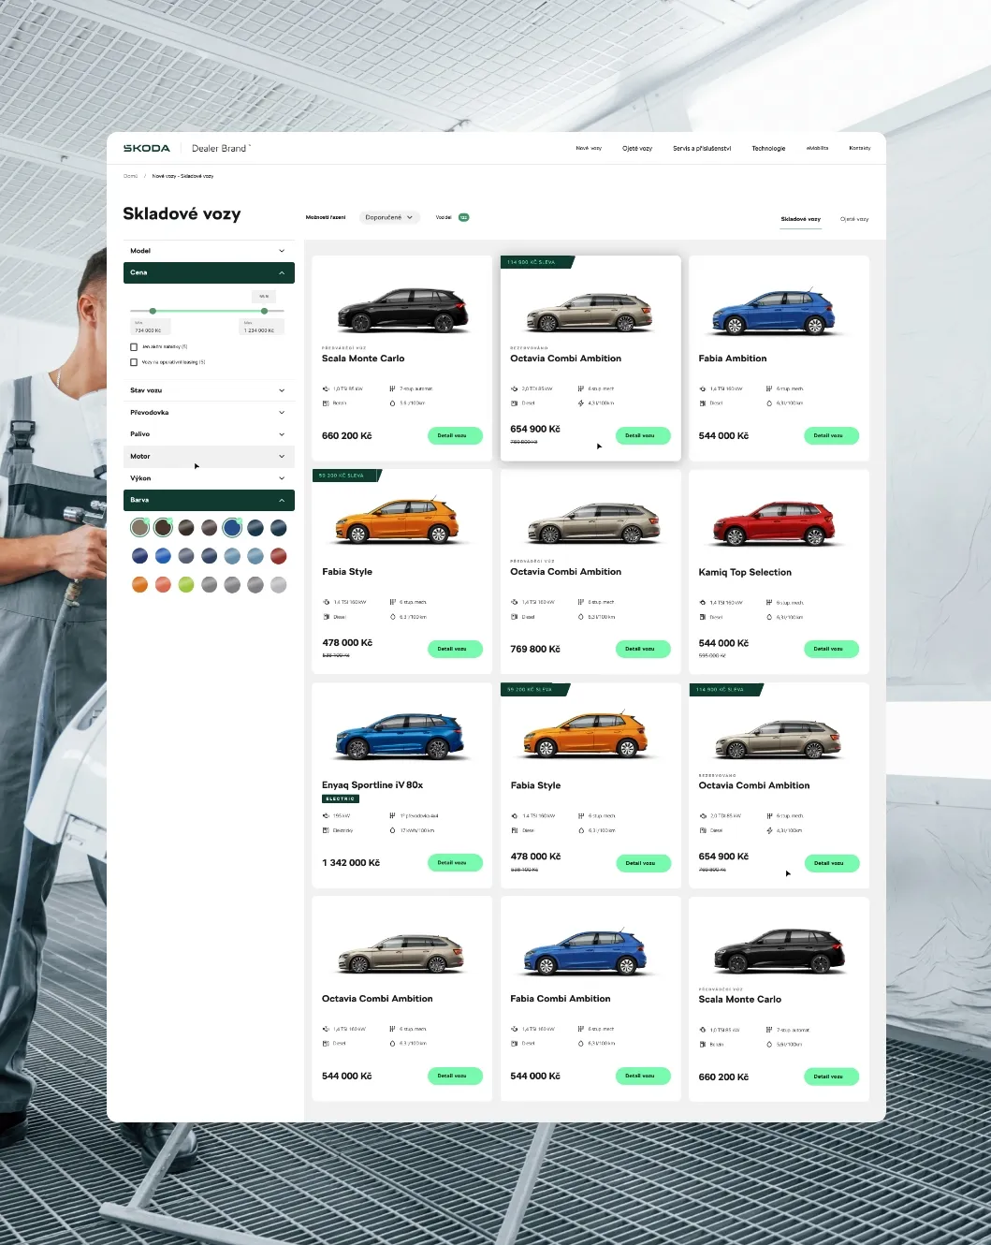This screenshot has width=991, height=1245.
Task: Click the green vehicle count badge next to Vozidel
Action: pyautogui.click(x=463, y=217)
